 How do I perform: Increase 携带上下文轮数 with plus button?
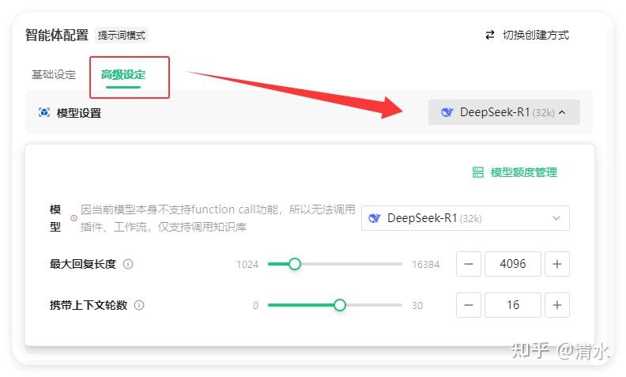pyautogui.click(x=557, y=305)
